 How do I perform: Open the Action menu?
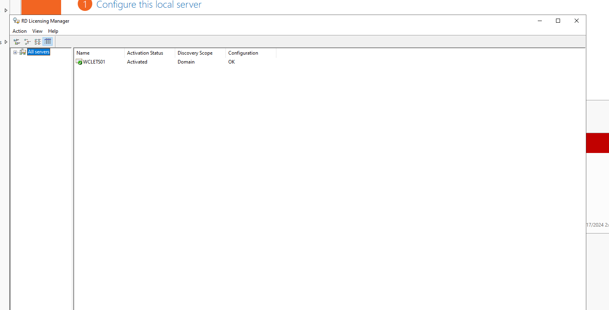[x=19, y=31]
